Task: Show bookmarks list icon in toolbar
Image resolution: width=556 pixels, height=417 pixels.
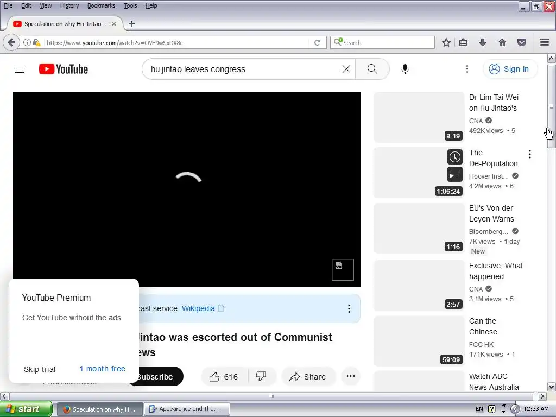Action: click(463, 42)
